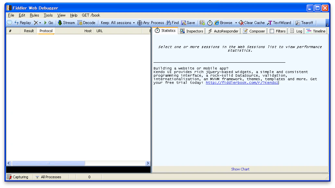
Task: Click the GET /book menu item
Action: tap(91, 15)
